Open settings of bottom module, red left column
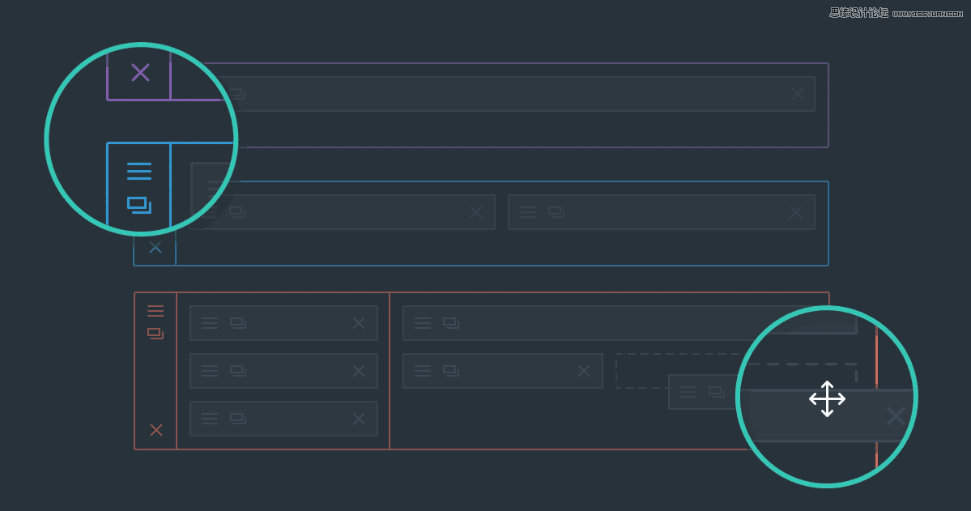Viewport: 971px width, 511px height. point(210,419)
